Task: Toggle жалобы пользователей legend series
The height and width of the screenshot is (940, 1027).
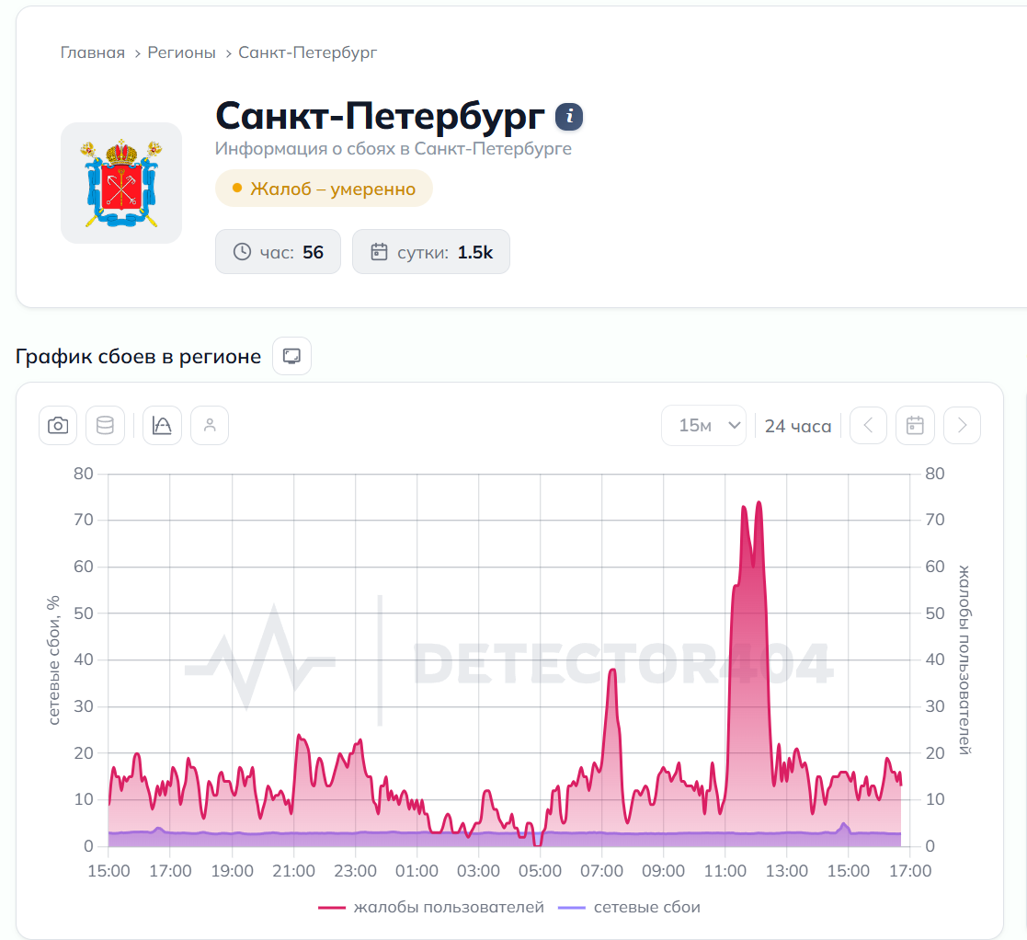Action: point(431,907)
